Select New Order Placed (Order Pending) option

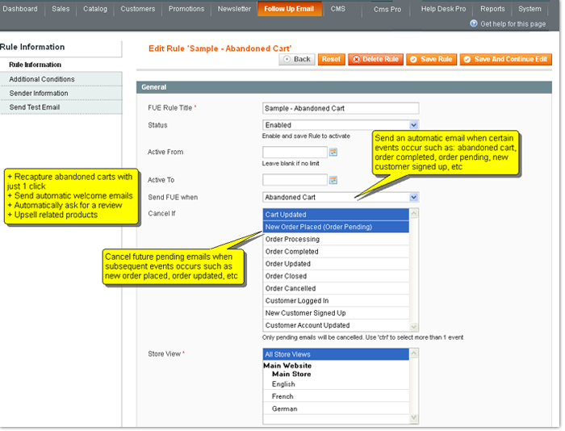pos(336,227)
